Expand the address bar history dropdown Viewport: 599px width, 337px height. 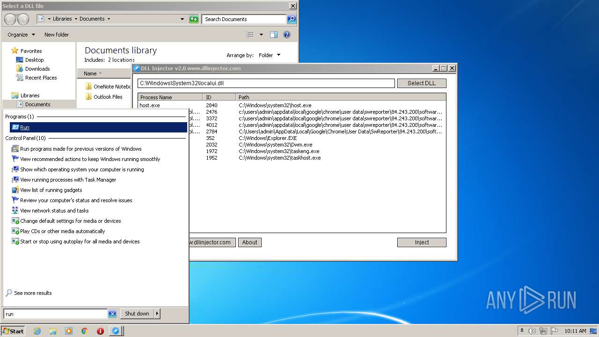(182, 19)
